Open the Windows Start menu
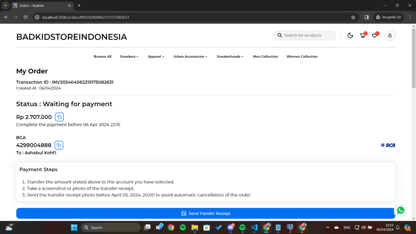This screenshot has height=234, width=416. (74, 227)
